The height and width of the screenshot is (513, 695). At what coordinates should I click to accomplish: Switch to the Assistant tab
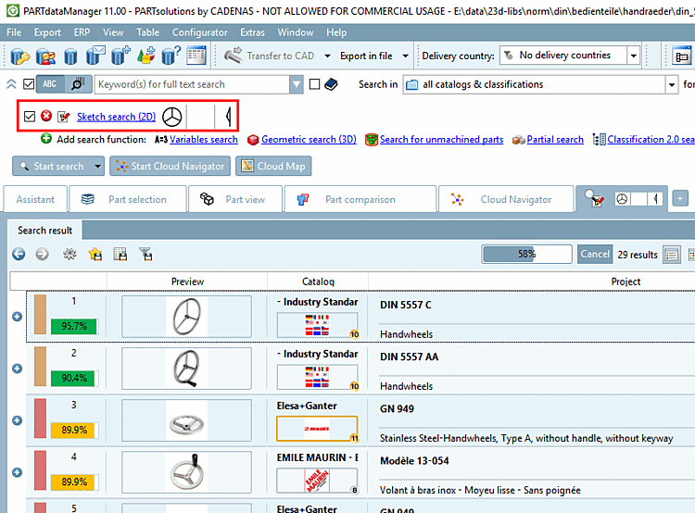point(35,199)
